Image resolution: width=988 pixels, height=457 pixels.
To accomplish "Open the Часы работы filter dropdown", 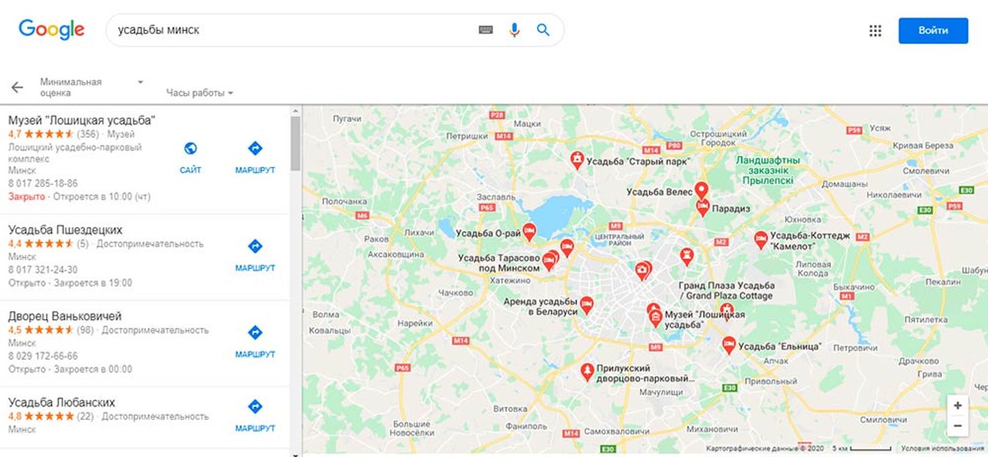I will pyautogui.click(x=199, y=93).
